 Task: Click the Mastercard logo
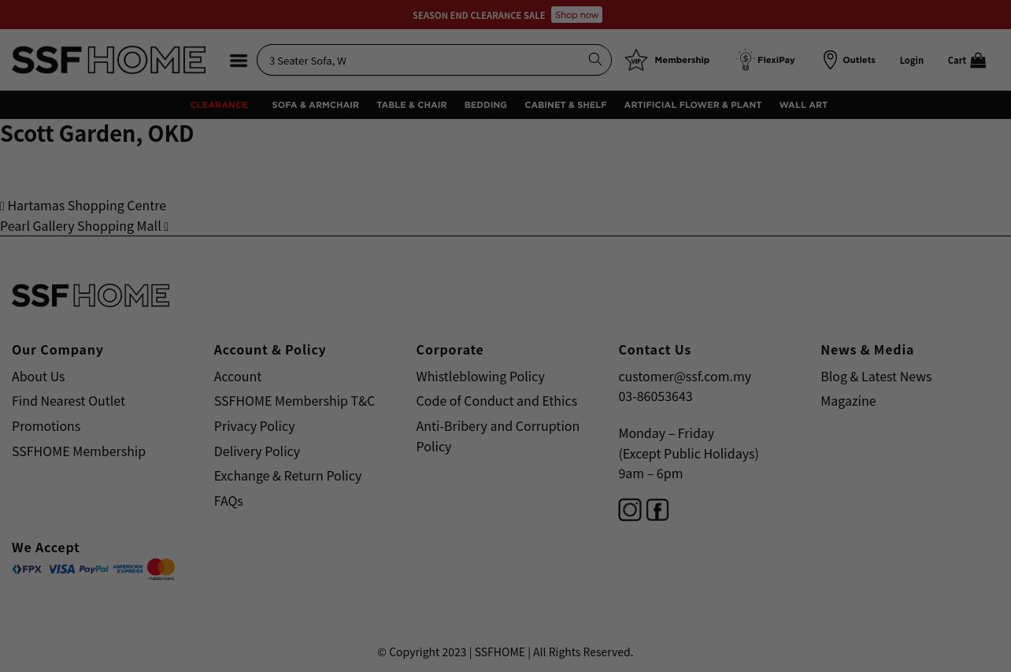tap(161, 569)
